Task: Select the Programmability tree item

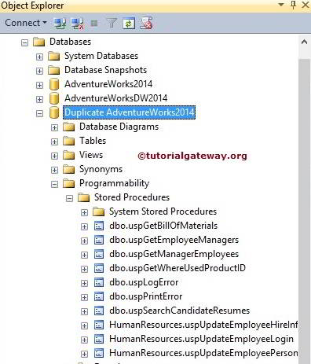Action: 114,183
